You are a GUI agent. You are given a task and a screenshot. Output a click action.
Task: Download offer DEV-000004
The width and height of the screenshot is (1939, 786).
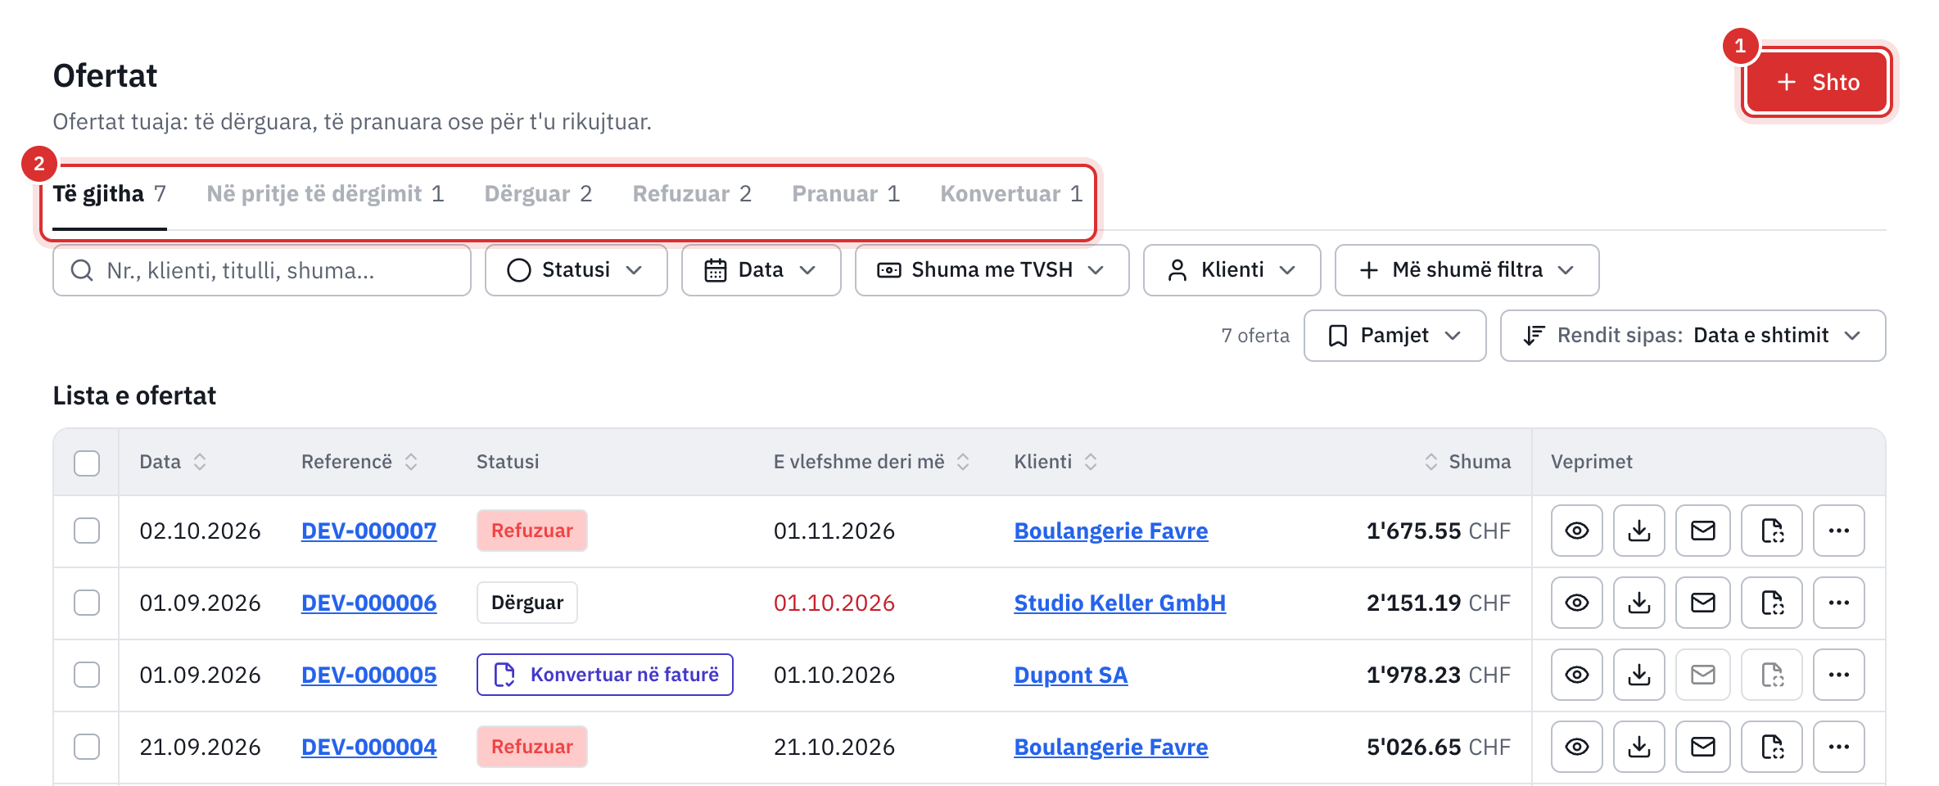(1638, 747)
